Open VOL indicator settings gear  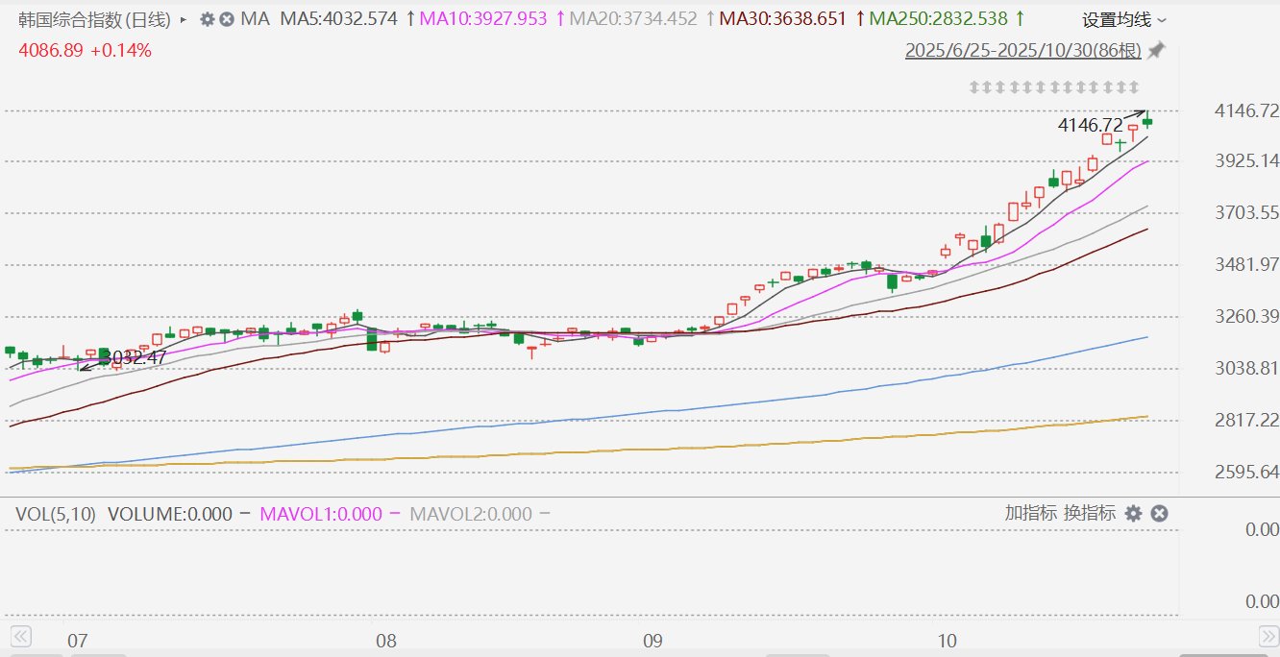(1134, 514)
